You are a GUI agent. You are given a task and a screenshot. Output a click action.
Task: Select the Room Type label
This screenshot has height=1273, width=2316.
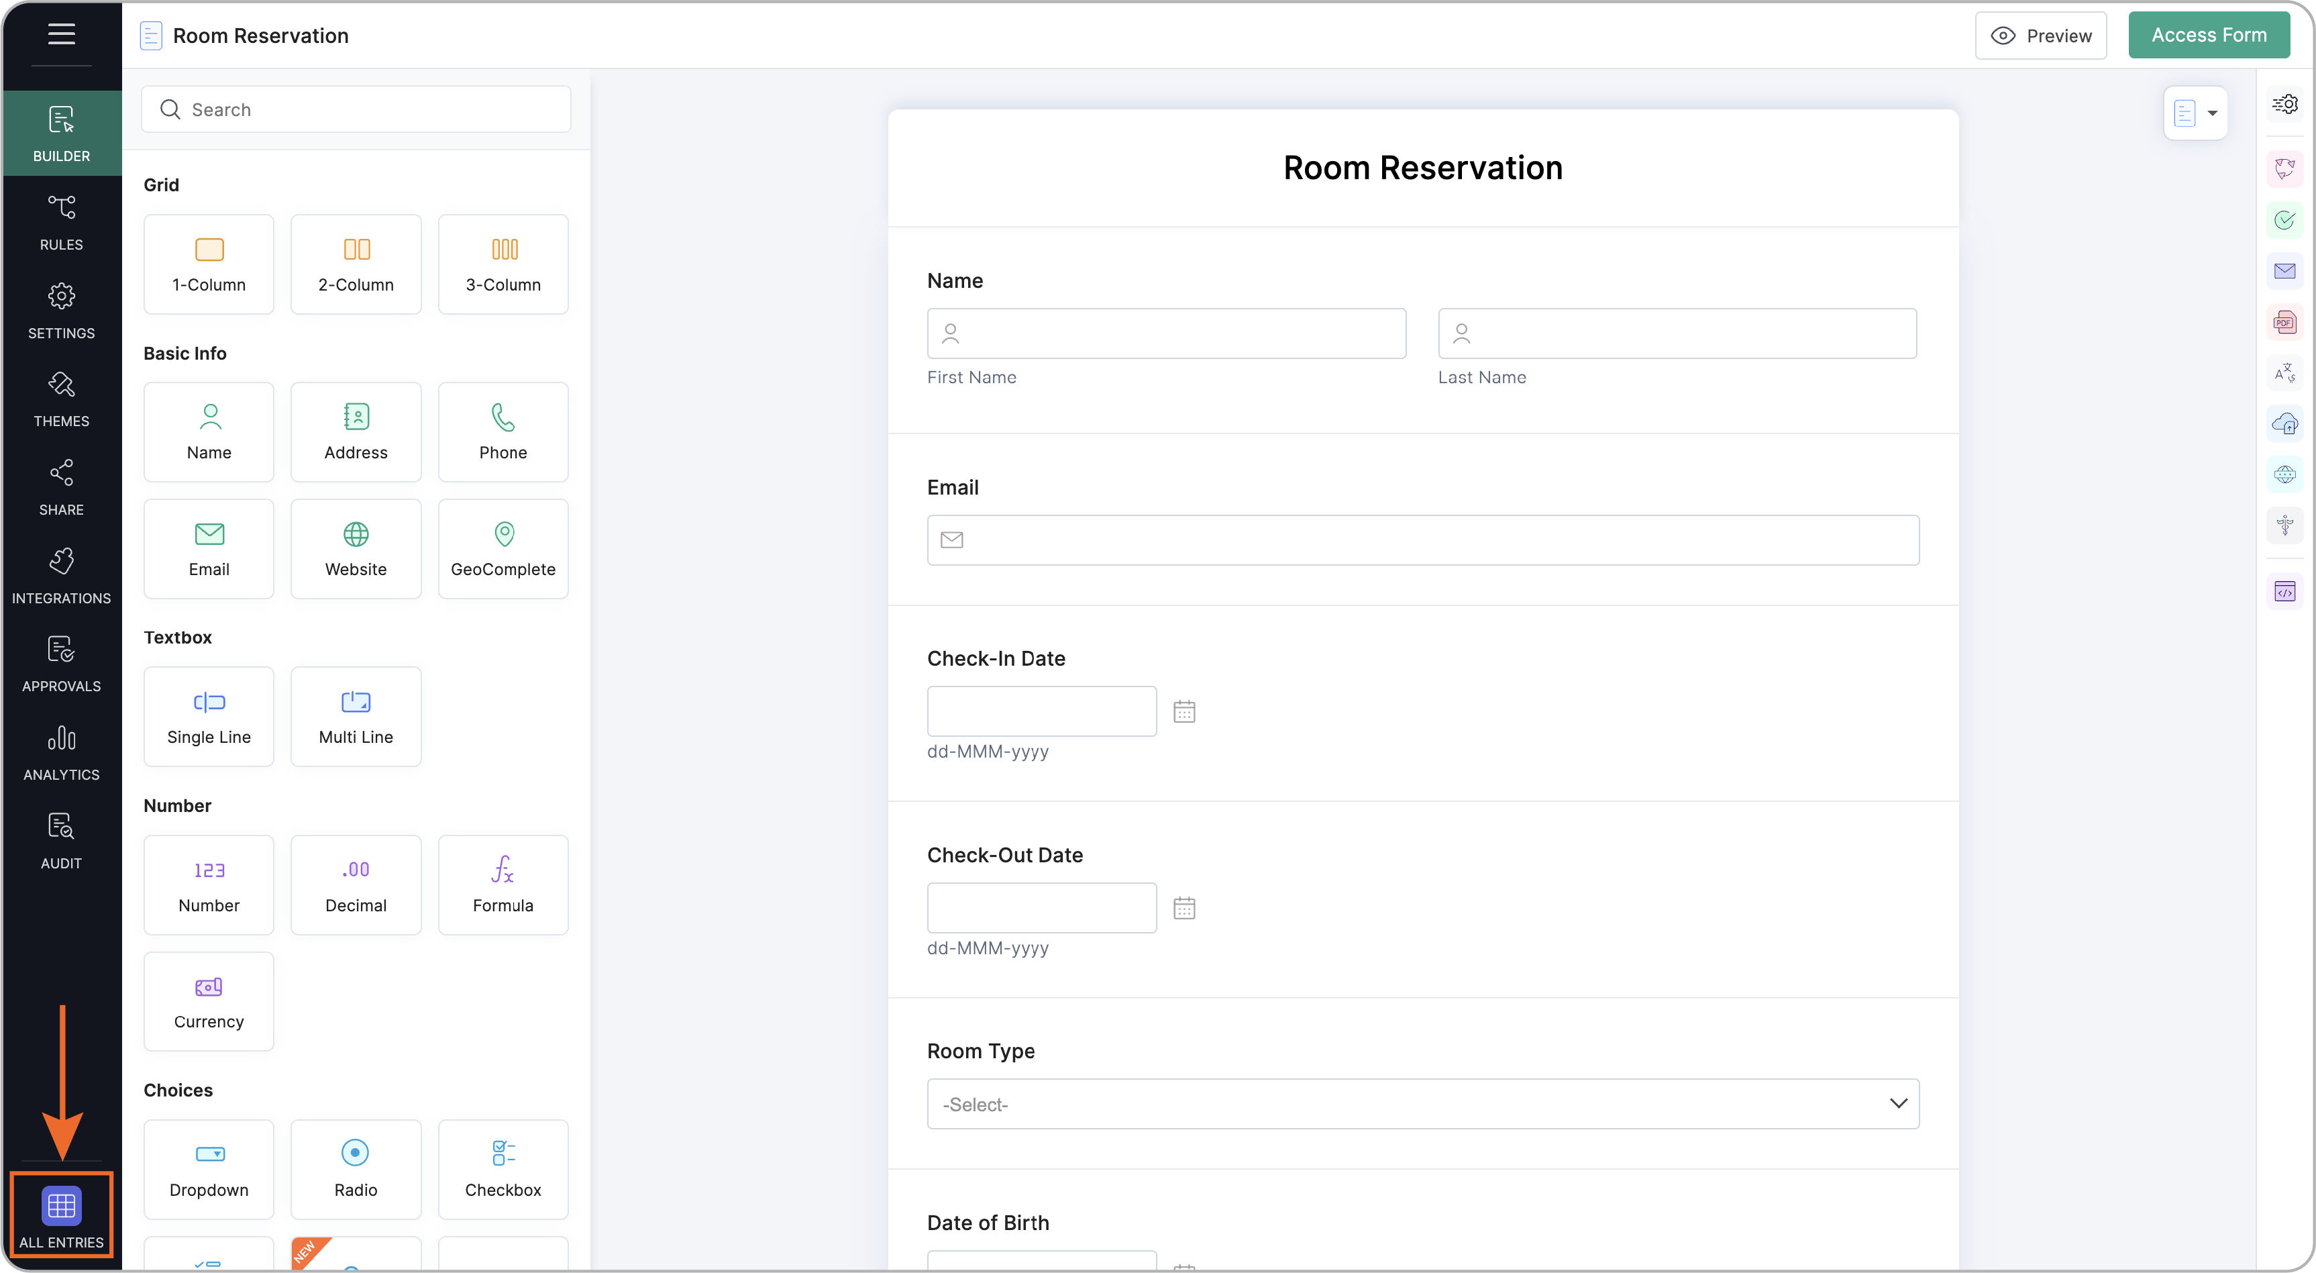click(x=980, y=1051)
